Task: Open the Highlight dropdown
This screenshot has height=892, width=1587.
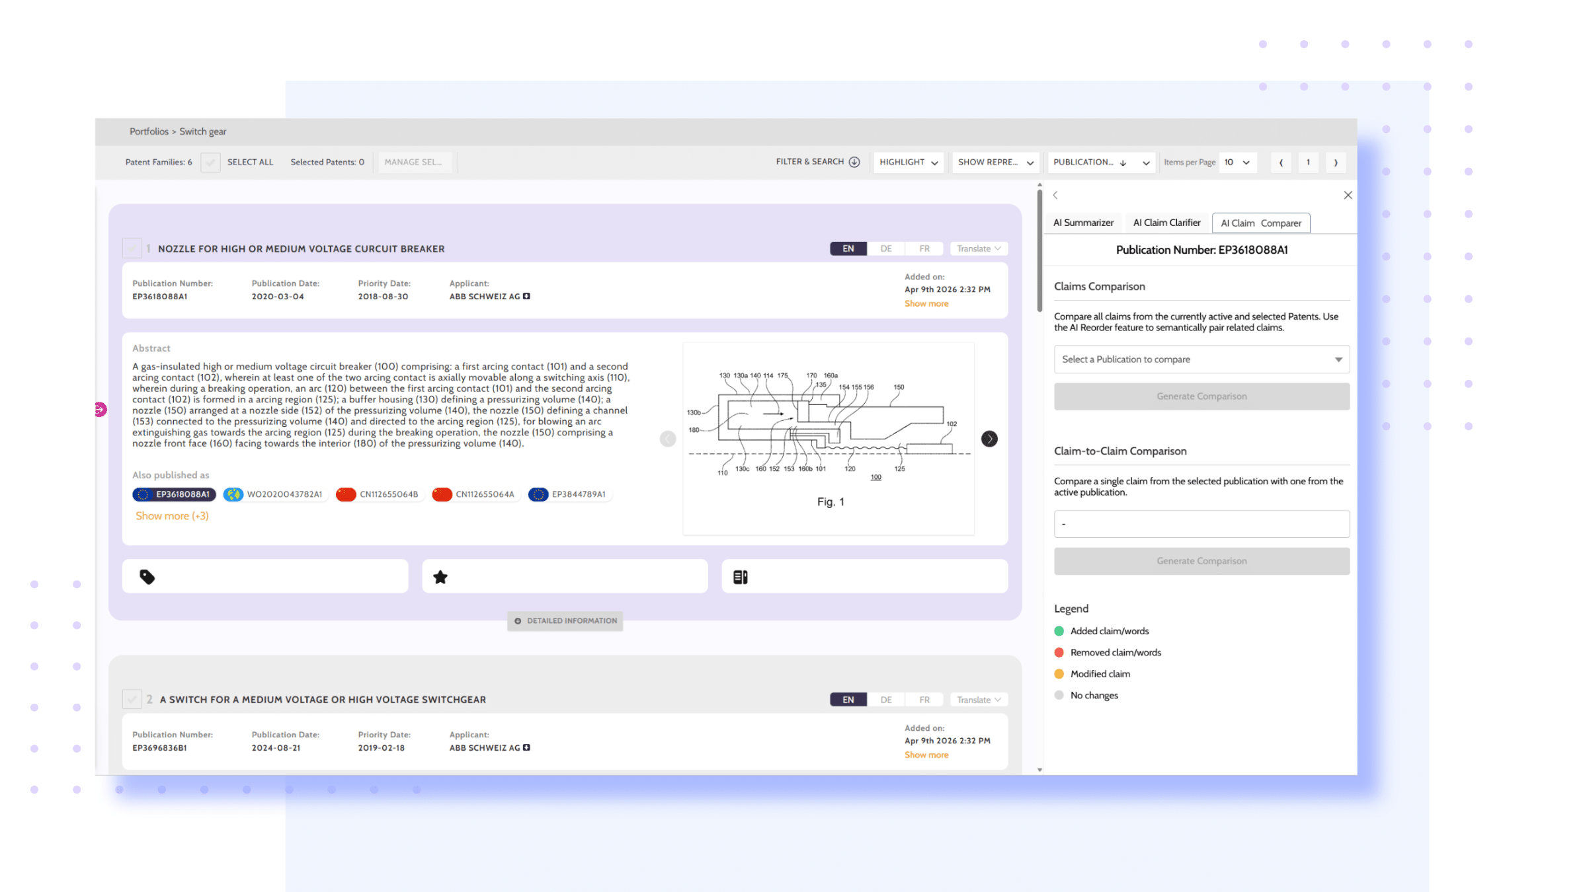Action: [x=909, y=162]
